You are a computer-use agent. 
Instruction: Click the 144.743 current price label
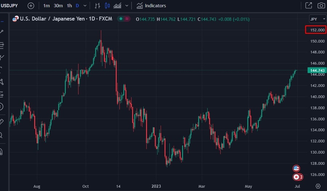(317, 70)
